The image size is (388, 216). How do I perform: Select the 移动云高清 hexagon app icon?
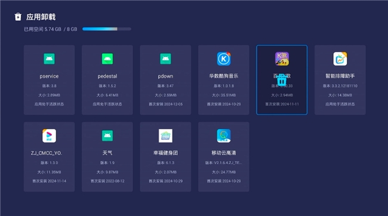tap(224, 135)
